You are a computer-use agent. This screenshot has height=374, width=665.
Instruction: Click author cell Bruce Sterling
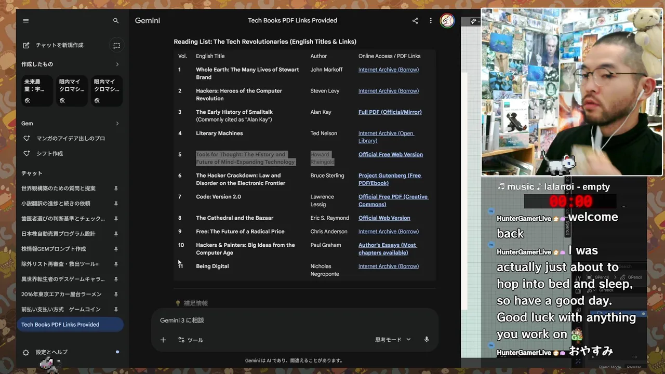click(327, 176)
